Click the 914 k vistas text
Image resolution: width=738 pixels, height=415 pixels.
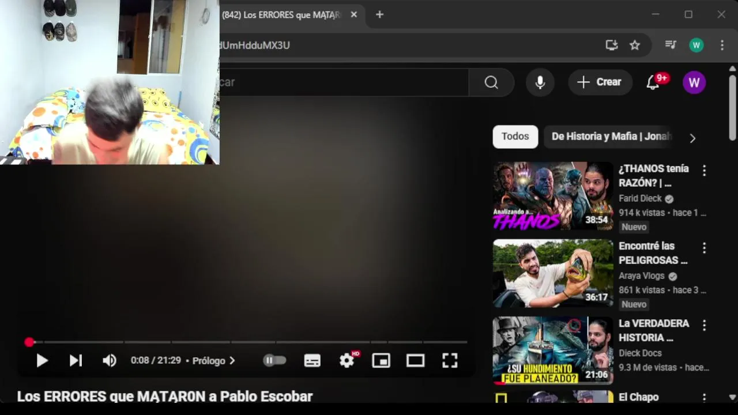tap(642, 213)
